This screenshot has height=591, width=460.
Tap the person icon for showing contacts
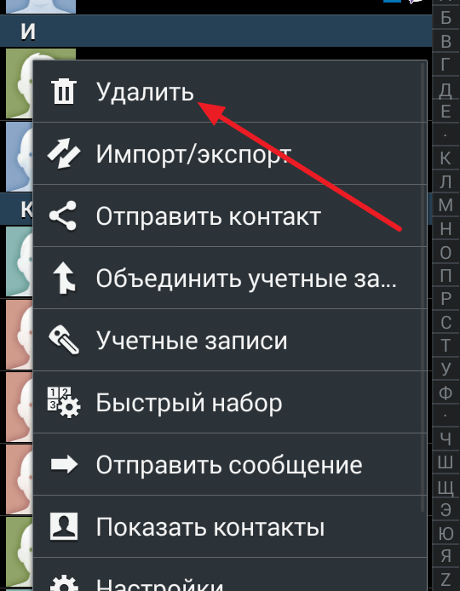point(64,526)
